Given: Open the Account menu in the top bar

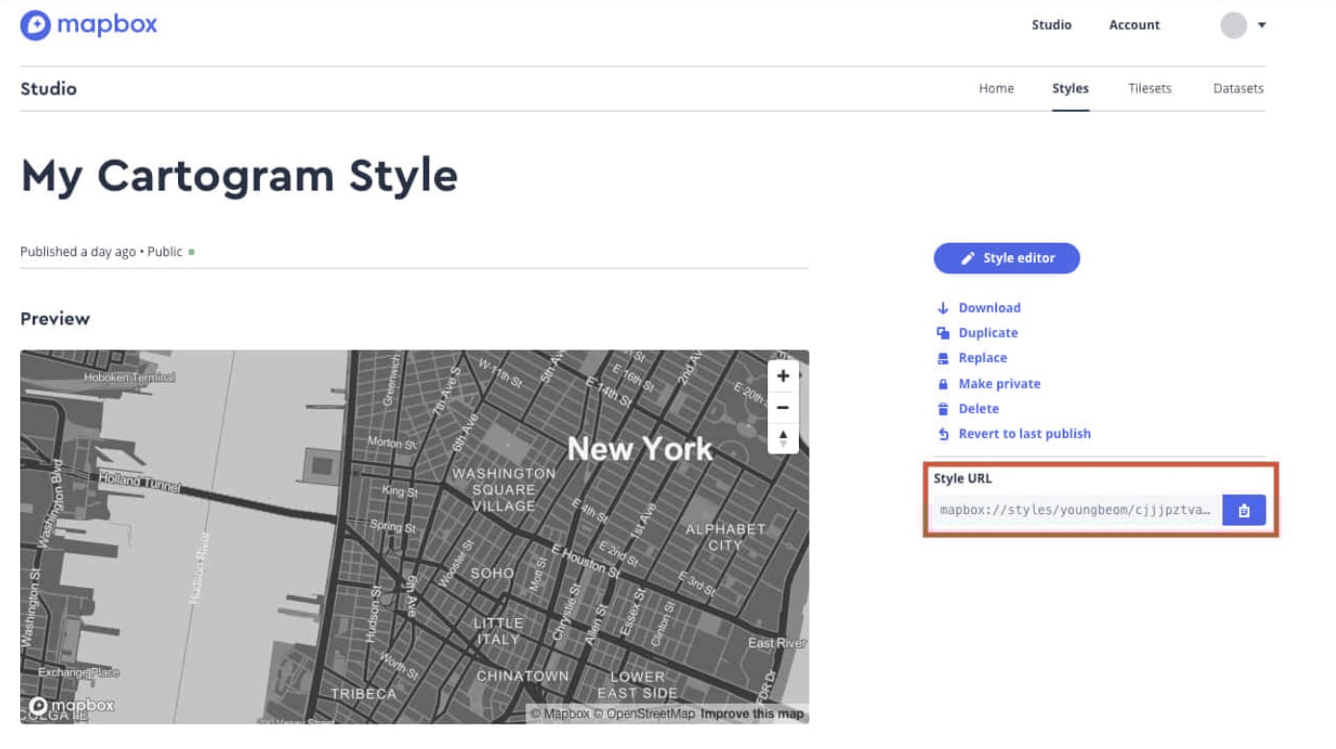Looking at the screenshot, I should [1133, 24].
